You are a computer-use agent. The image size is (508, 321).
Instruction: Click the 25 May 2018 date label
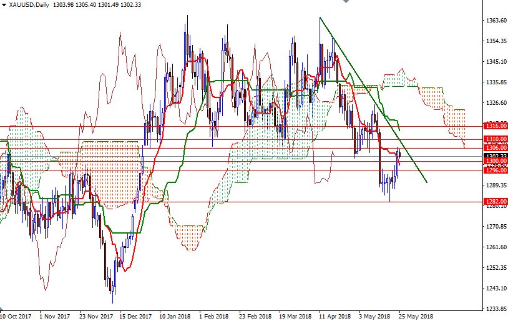[x=416, y=317]
